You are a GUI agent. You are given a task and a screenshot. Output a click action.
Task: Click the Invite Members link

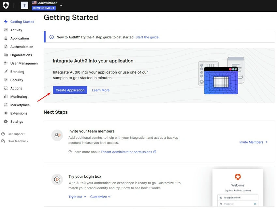(253, 142)
